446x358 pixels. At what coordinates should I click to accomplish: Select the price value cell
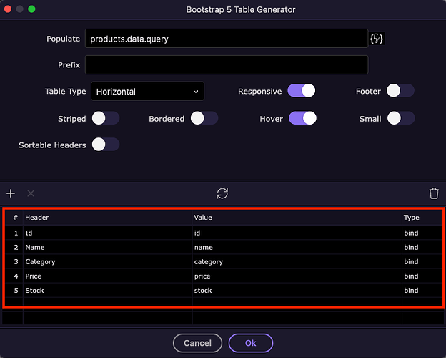pyautogui.click(x=296, y=276)
